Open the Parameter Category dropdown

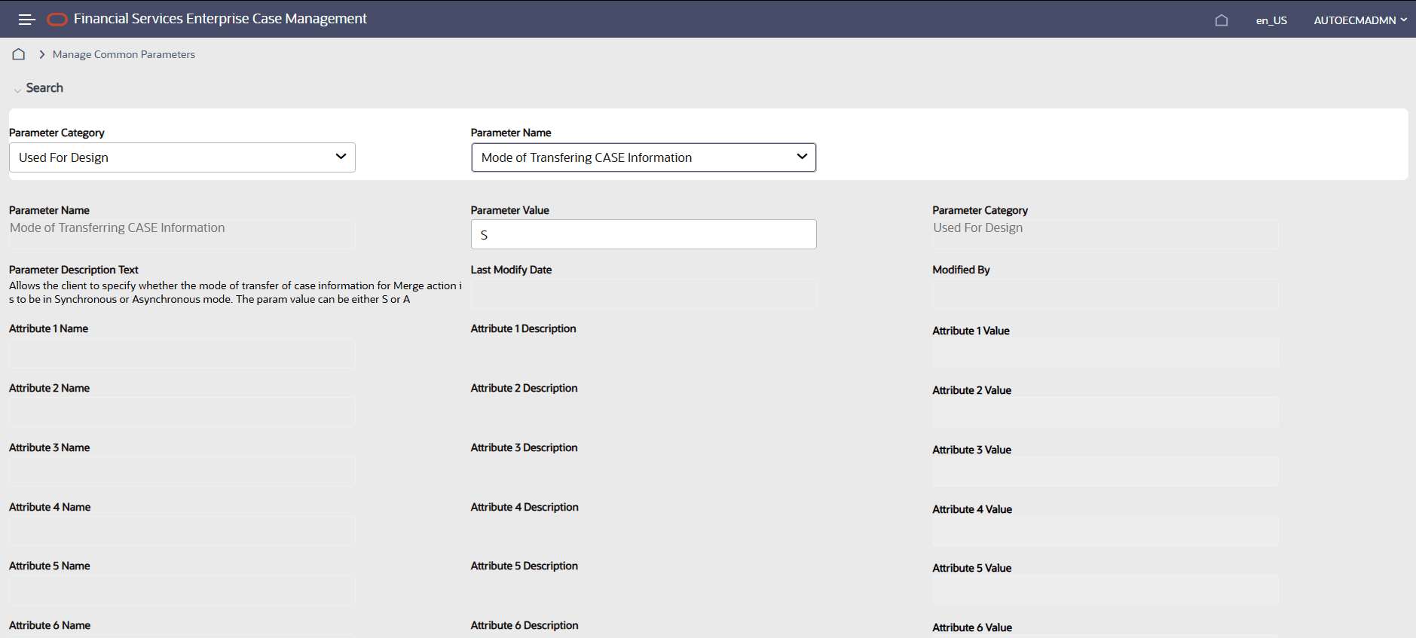point(182,157)
